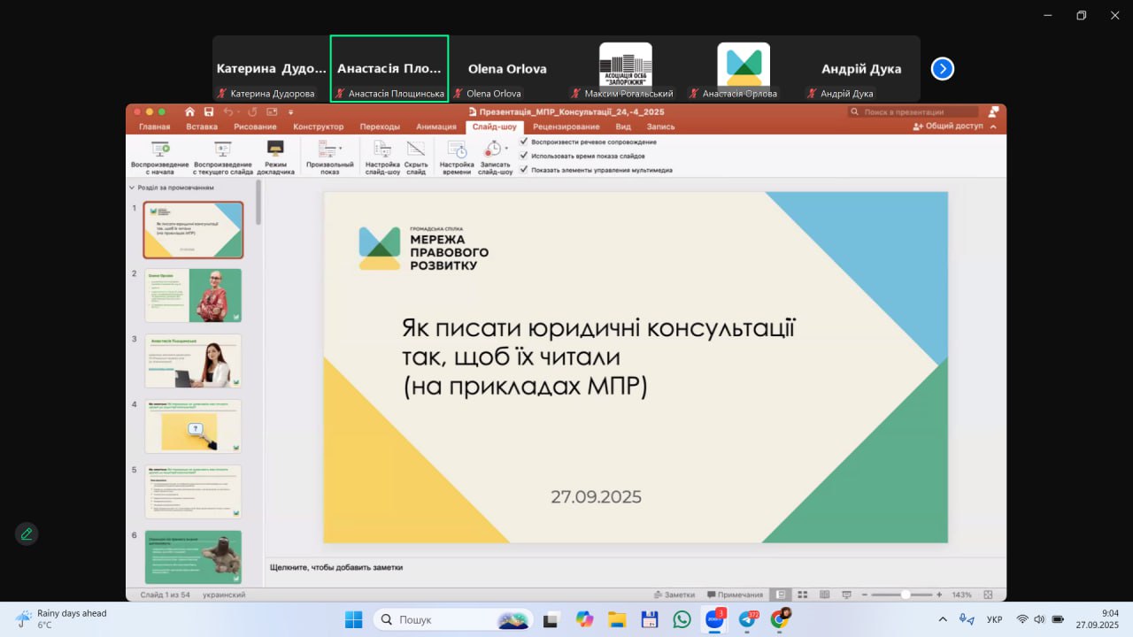Open the Заметки notes pane button

point(674,595)
